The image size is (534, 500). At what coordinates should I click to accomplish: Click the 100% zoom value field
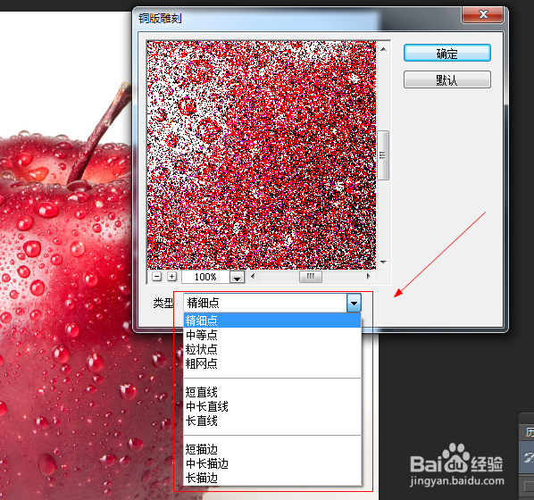(x=205, y=277)
